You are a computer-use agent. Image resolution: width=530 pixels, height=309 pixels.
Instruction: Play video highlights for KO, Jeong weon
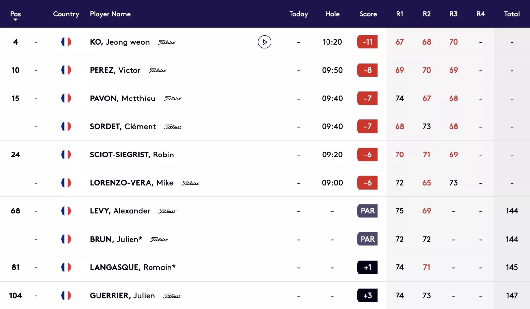264,42
